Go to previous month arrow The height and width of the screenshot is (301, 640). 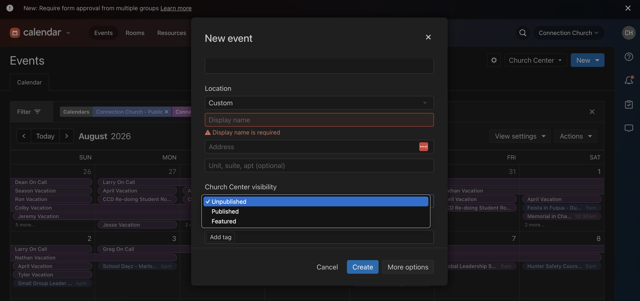(x=24, y=136)
